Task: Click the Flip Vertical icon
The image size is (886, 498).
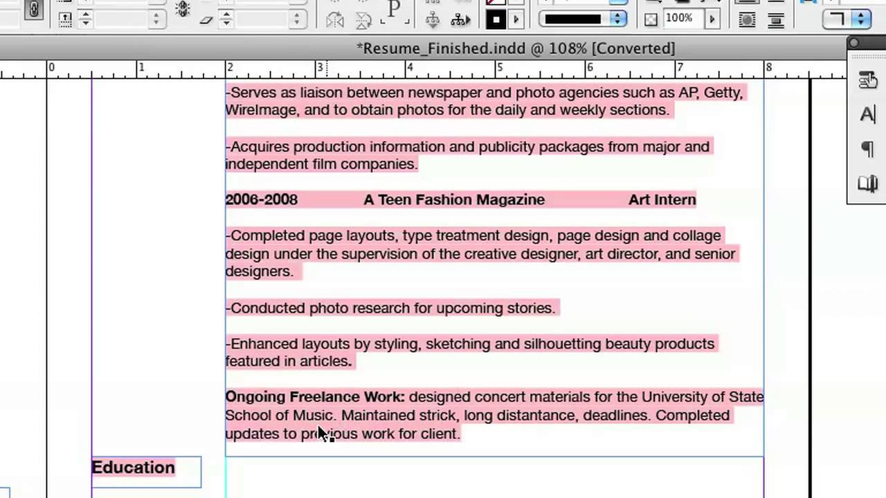Action: point(364,20)
